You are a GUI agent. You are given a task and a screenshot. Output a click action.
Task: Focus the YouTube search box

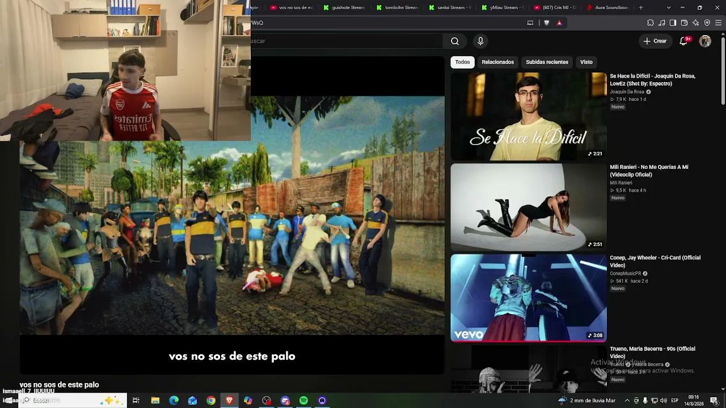point(347,41)
